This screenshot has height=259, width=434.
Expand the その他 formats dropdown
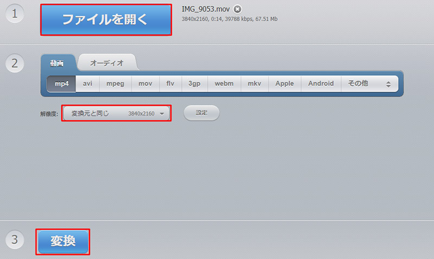[x=369, y=83]
